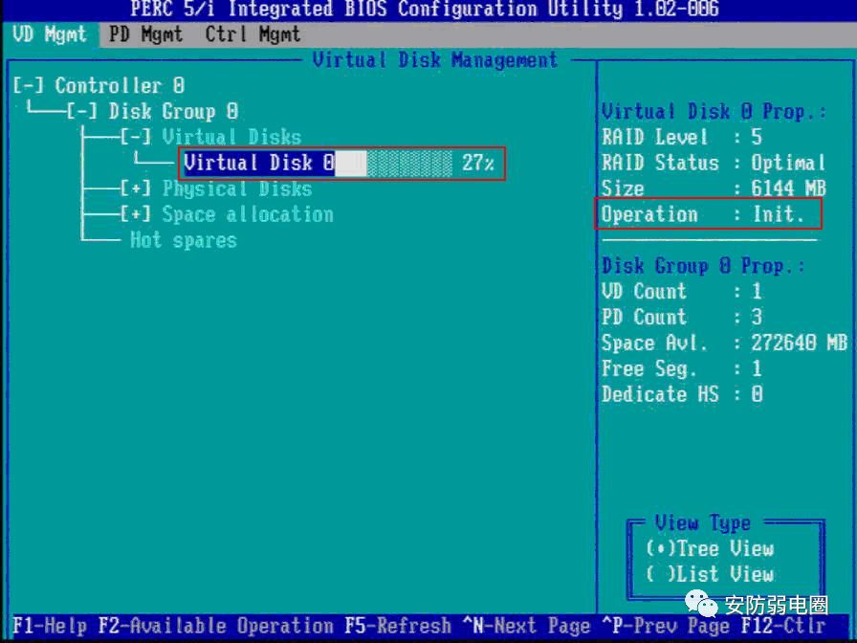Switch to the VD Mgmt tab
This screenshot has width=857, height=643.
[50, 35]
